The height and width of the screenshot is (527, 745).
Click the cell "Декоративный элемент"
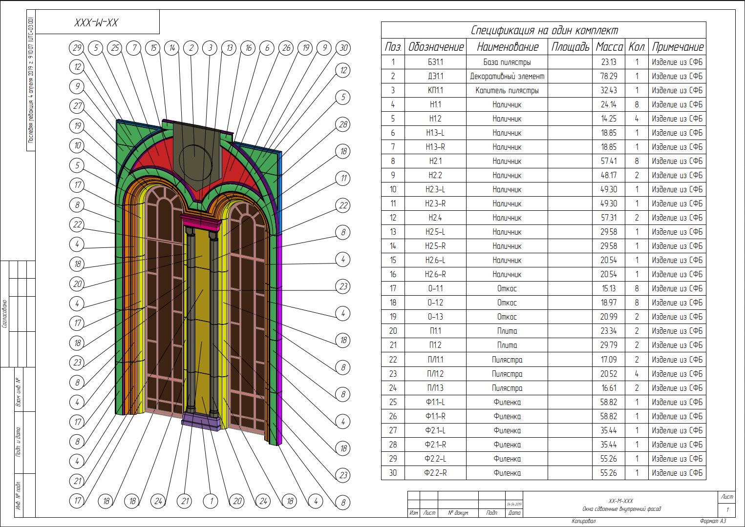point(507,76)
